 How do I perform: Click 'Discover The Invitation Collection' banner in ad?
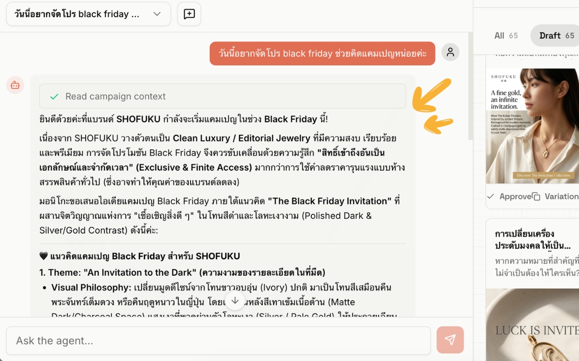point(544,175)
